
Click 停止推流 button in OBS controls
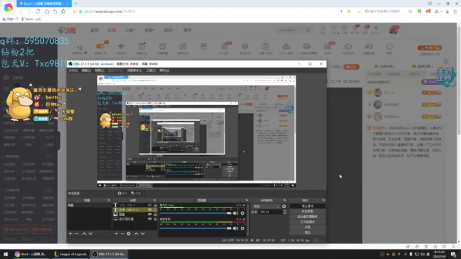(x=308, y=206)
